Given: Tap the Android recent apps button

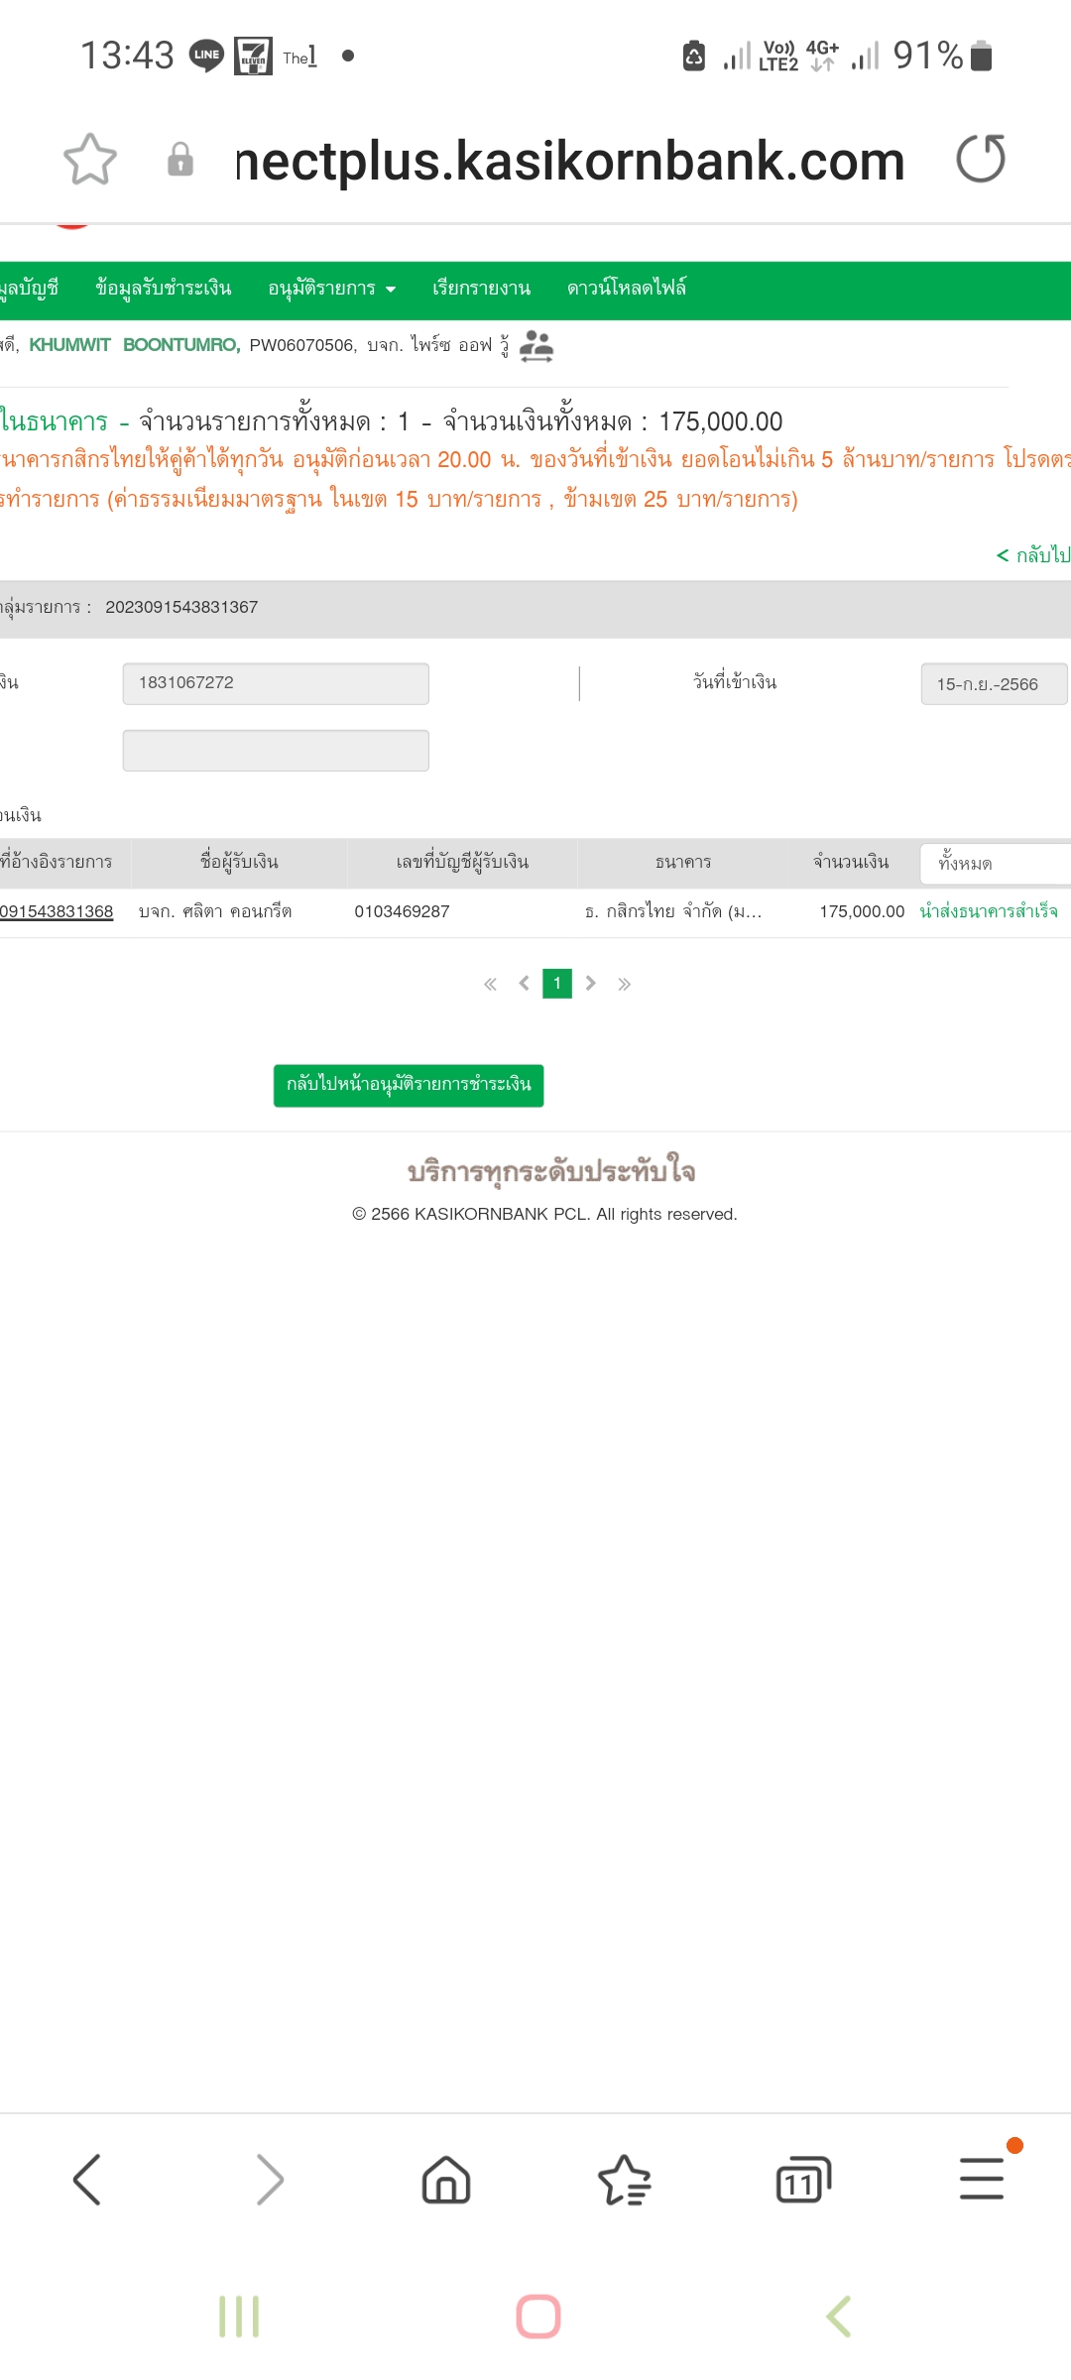Looking at the screenshot, I should tap(239, 2317).
